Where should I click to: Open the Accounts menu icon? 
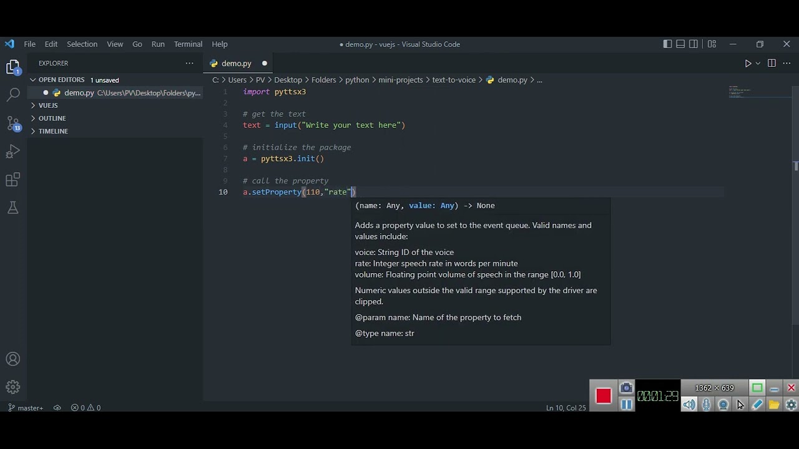pos(13,359)
